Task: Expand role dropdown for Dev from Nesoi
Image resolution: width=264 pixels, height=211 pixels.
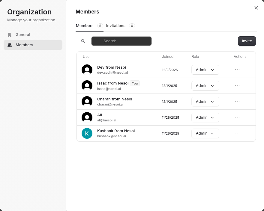Action: click(205, 70)
